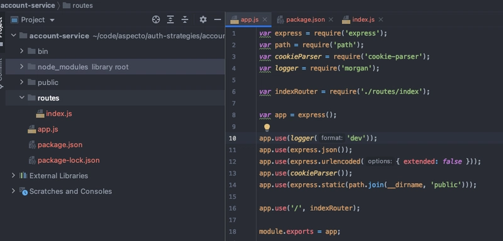Click the lightbulb intention icon in editor
Screen dimensions: 503x241
[x=267, y=128]
